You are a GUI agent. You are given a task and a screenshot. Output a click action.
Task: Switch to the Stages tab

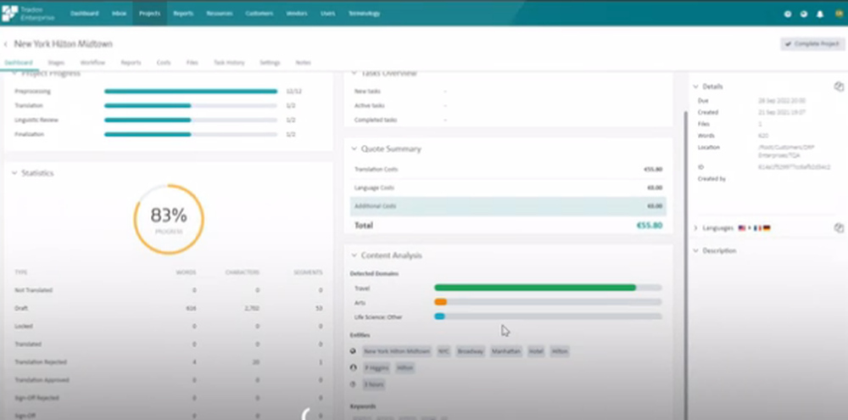coord(56,63)
